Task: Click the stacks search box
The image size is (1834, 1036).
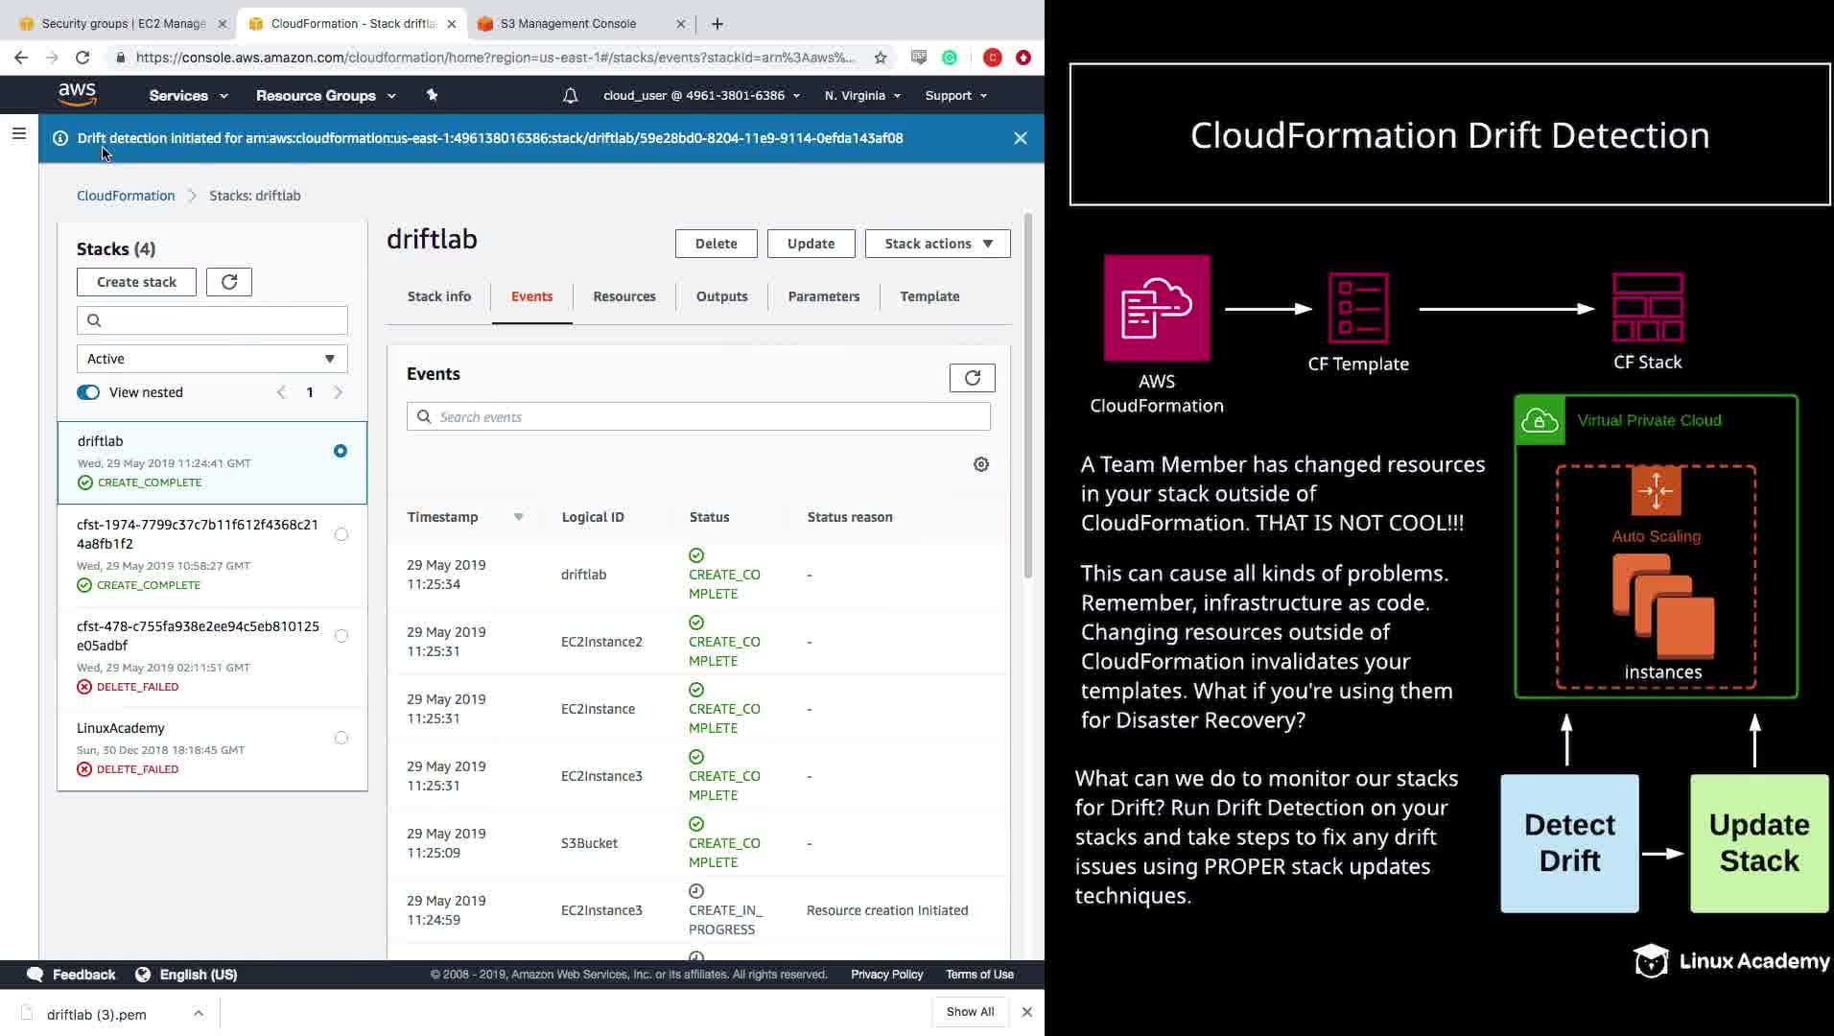Action: (x=212, y=320)
